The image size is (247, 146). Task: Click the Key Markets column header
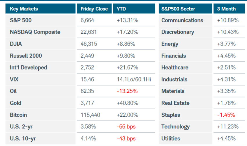click(x=24, y=9)
